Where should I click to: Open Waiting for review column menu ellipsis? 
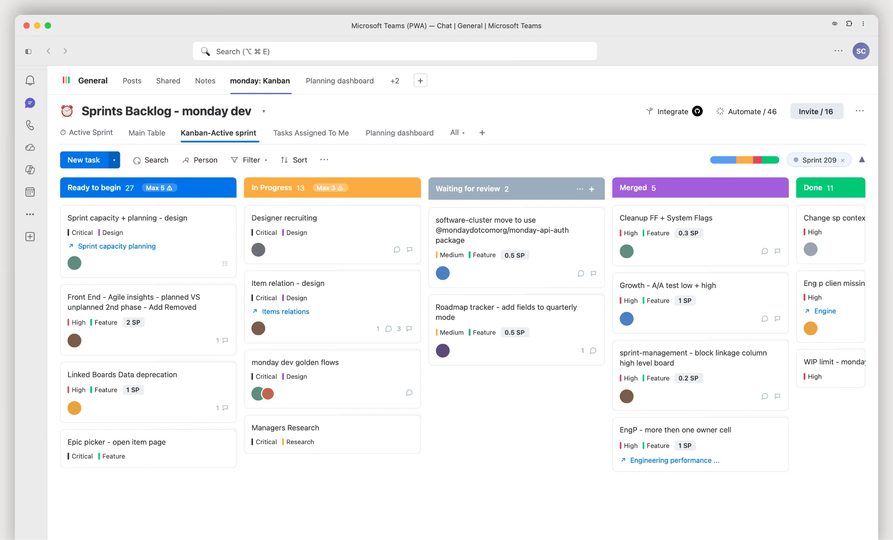[x=579, y=189]
